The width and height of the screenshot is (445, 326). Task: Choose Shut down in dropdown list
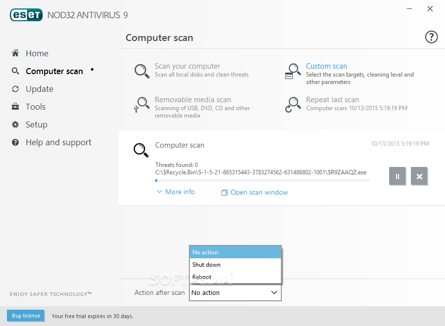pyautogui.click(x=235, y=264)
